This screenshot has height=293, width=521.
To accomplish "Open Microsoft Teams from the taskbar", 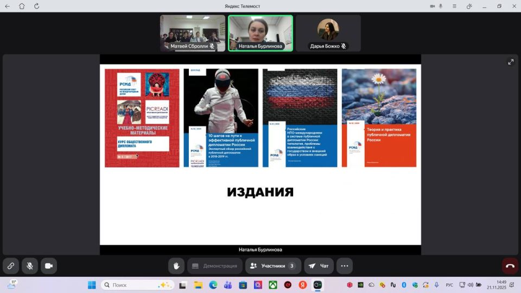I will (228, 285).
